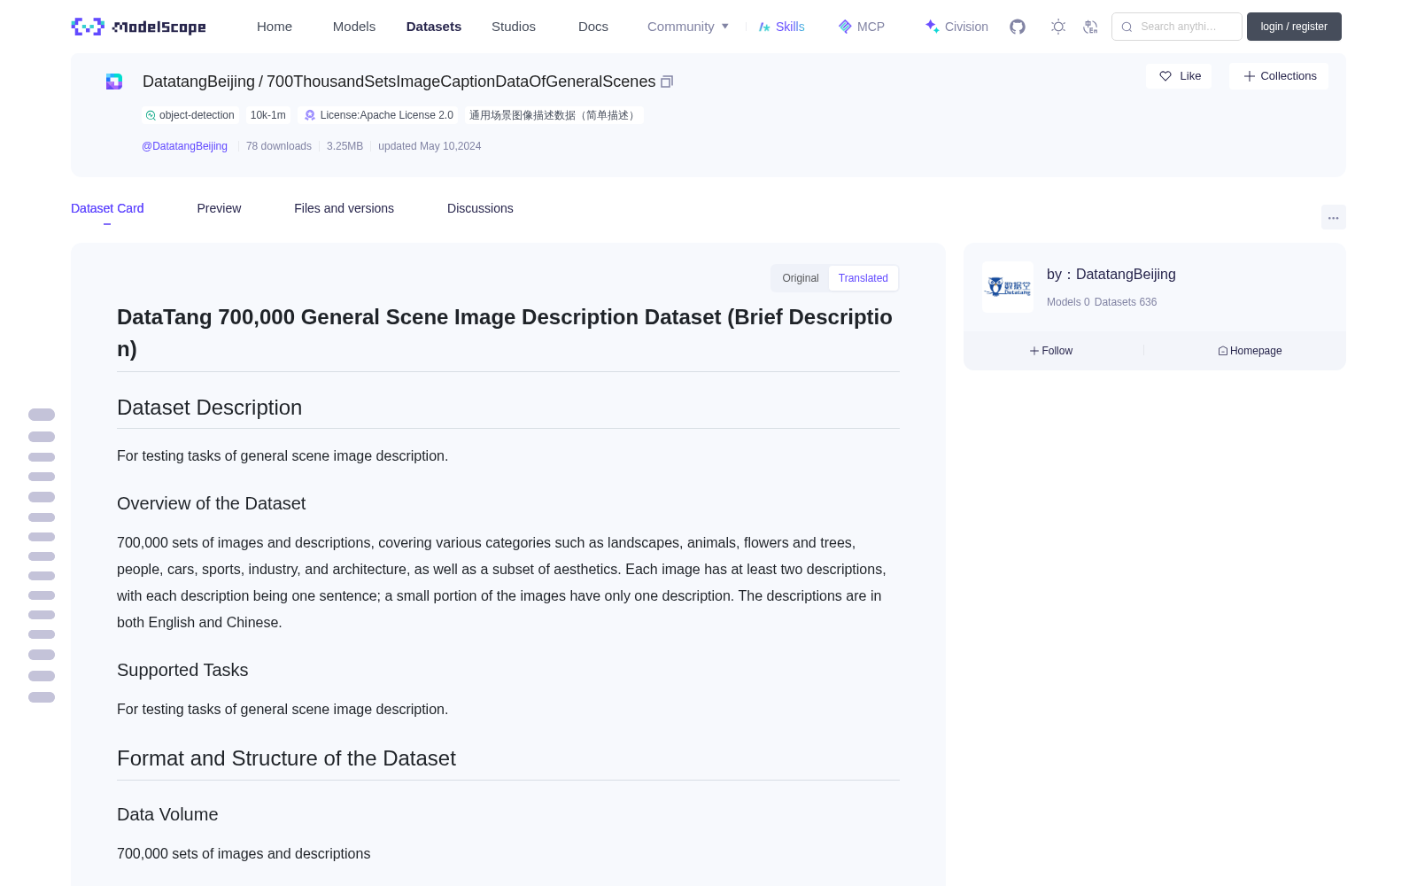1417x886 pixels.
Task: Navigate to Studios
Action: click(x=514, y=27)
